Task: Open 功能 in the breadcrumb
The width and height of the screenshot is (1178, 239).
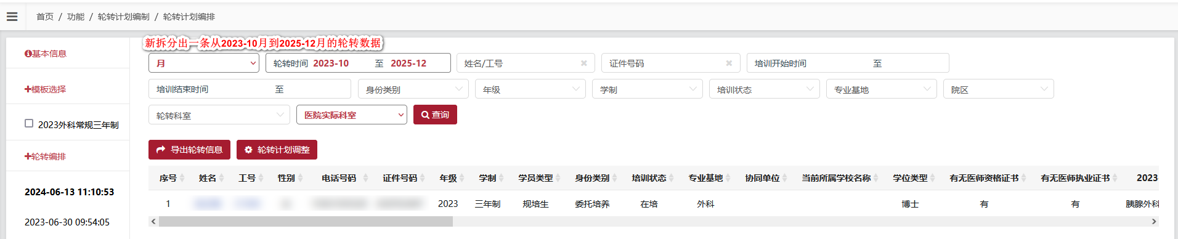Action: click(x=76, y=17)
